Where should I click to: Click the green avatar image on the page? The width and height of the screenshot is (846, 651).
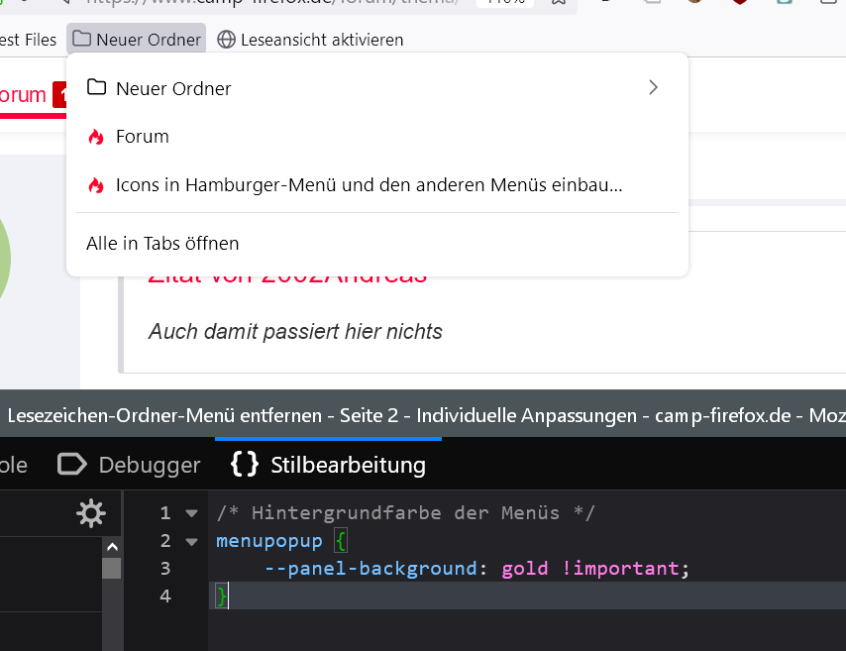pyautogui.click(x=5, y=258)
